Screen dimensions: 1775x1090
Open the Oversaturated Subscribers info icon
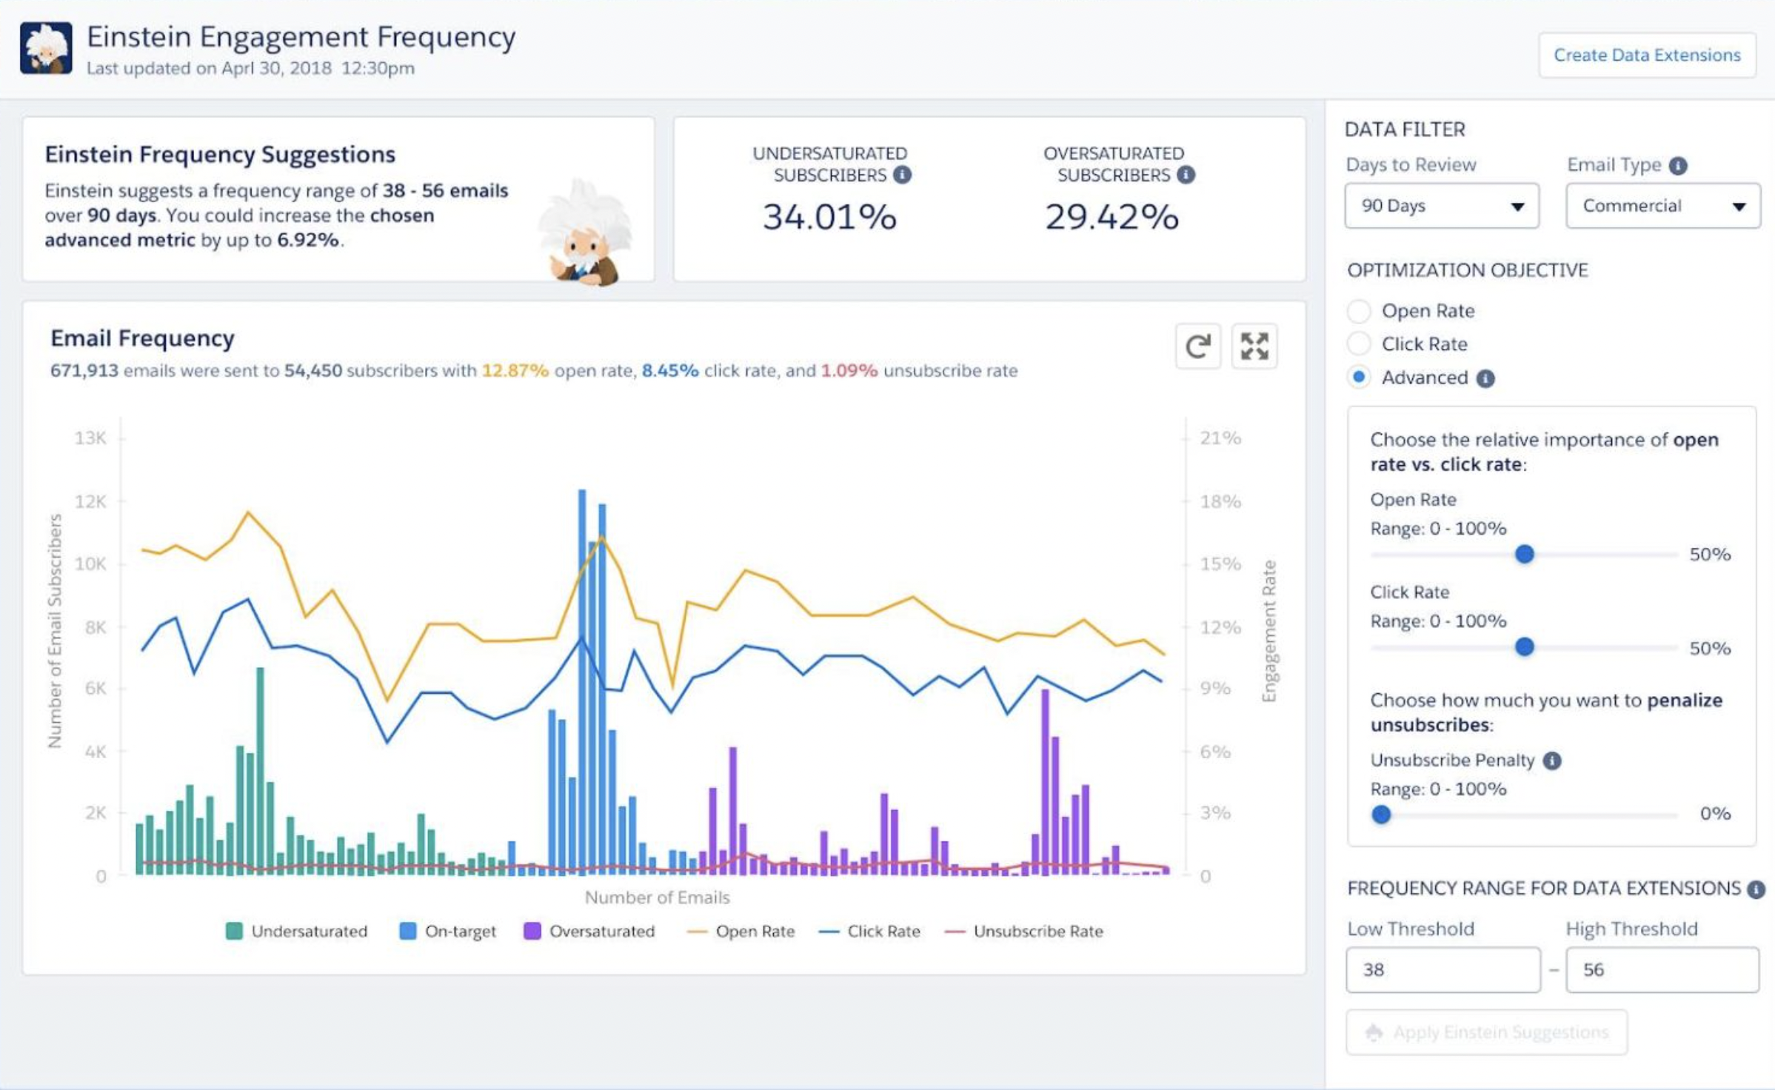pyautogui.click(x=1186, y=175)
